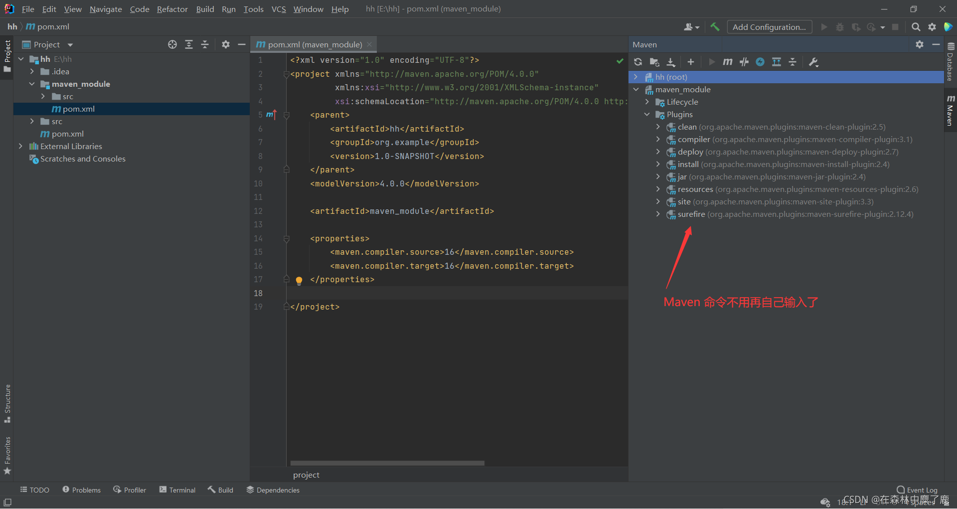Open Search Everywhere magnifier
This screenshot has width=957, height=509.
(x=916, y=27)
